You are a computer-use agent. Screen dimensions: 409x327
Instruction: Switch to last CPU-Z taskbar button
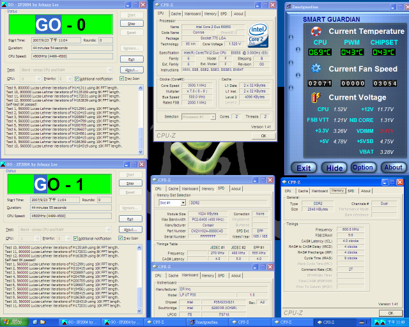point(335,323)
